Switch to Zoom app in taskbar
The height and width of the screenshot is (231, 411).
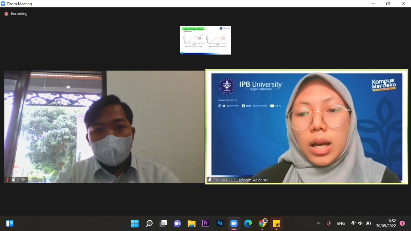(x=234, y=223)
